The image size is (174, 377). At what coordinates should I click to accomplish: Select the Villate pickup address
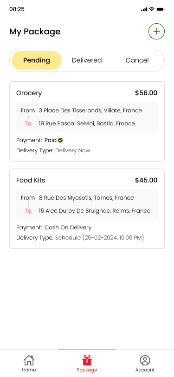pos(90,110)
